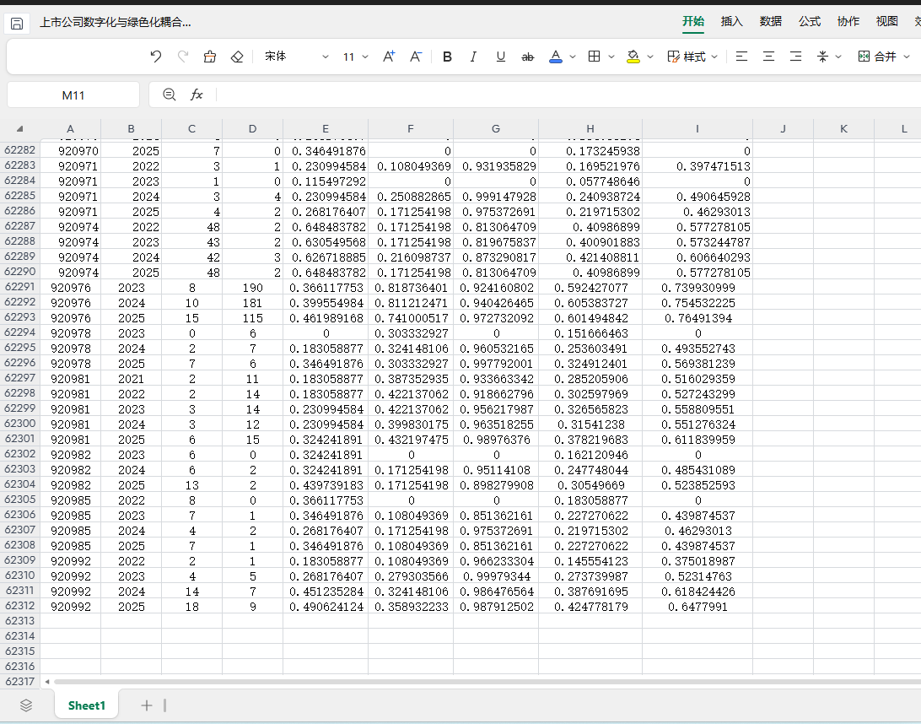Align text to the right
Viewport: 921px width, 724px height.
(x=795, y=57)
